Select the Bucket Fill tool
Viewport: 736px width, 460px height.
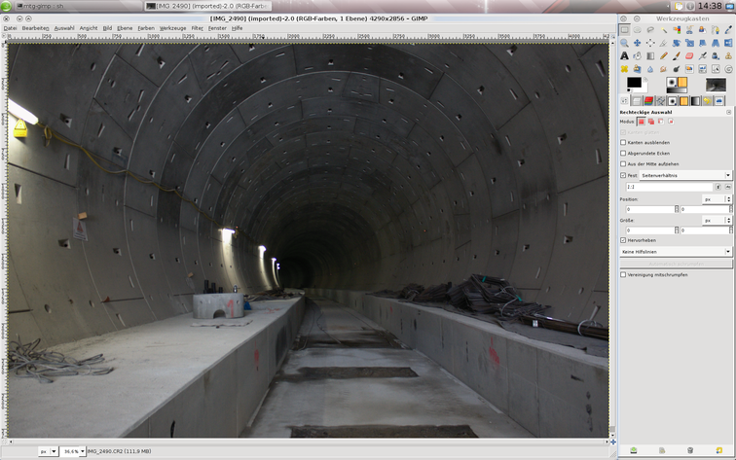pos(637,55)
